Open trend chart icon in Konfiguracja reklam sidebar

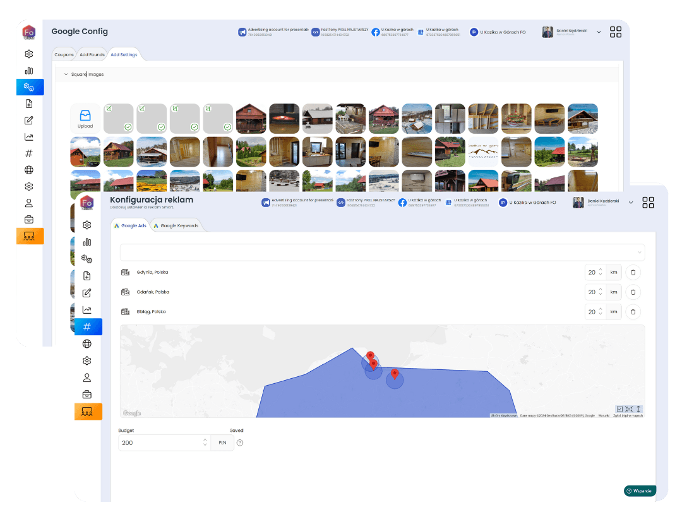point(87,310)
